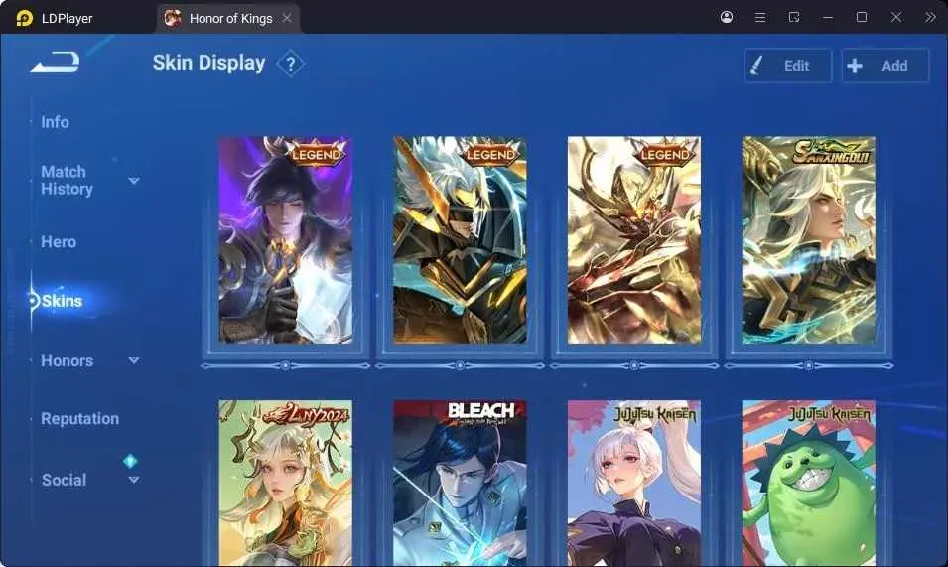Open the Reputation section
The image size is (948, 567).
coord(79,418)
